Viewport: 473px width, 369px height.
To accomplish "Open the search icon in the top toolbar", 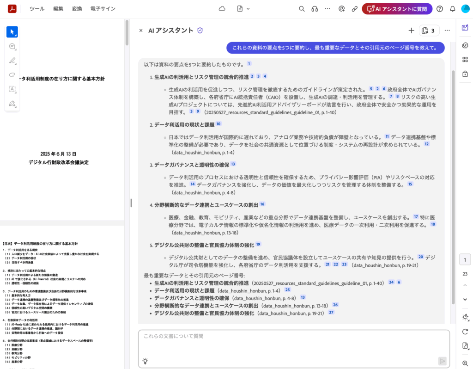I will pyautogui.click(x=302, y=8).
